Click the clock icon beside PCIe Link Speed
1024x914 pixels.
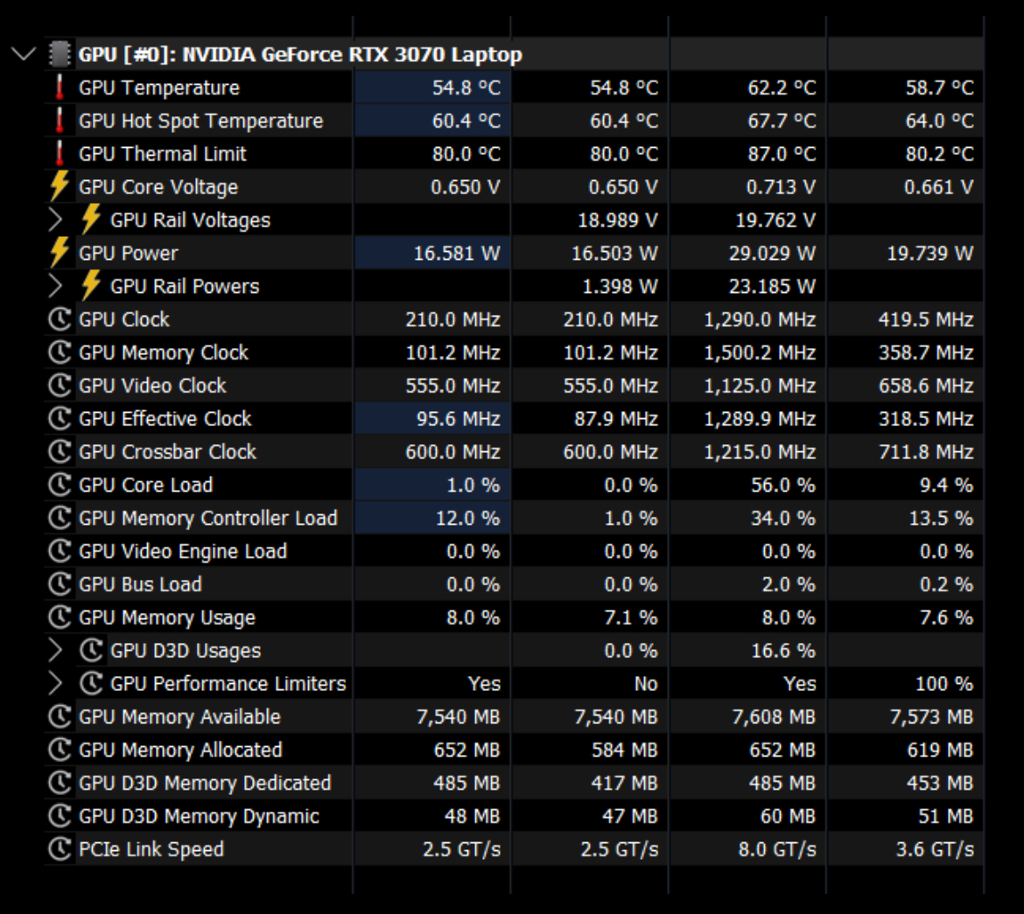point(60,848)
